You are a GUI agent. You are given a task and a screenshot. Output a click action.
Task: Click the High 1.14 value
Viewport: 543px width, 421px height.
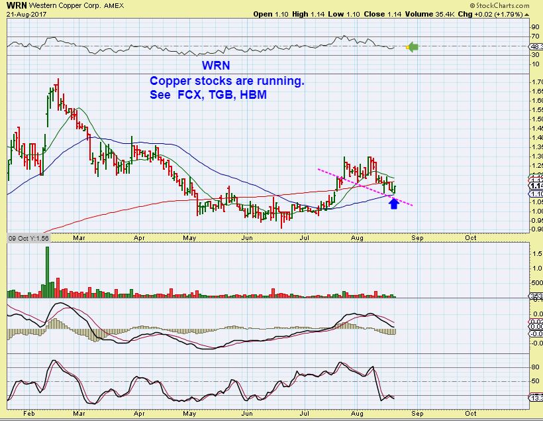[x=308, y=14]
